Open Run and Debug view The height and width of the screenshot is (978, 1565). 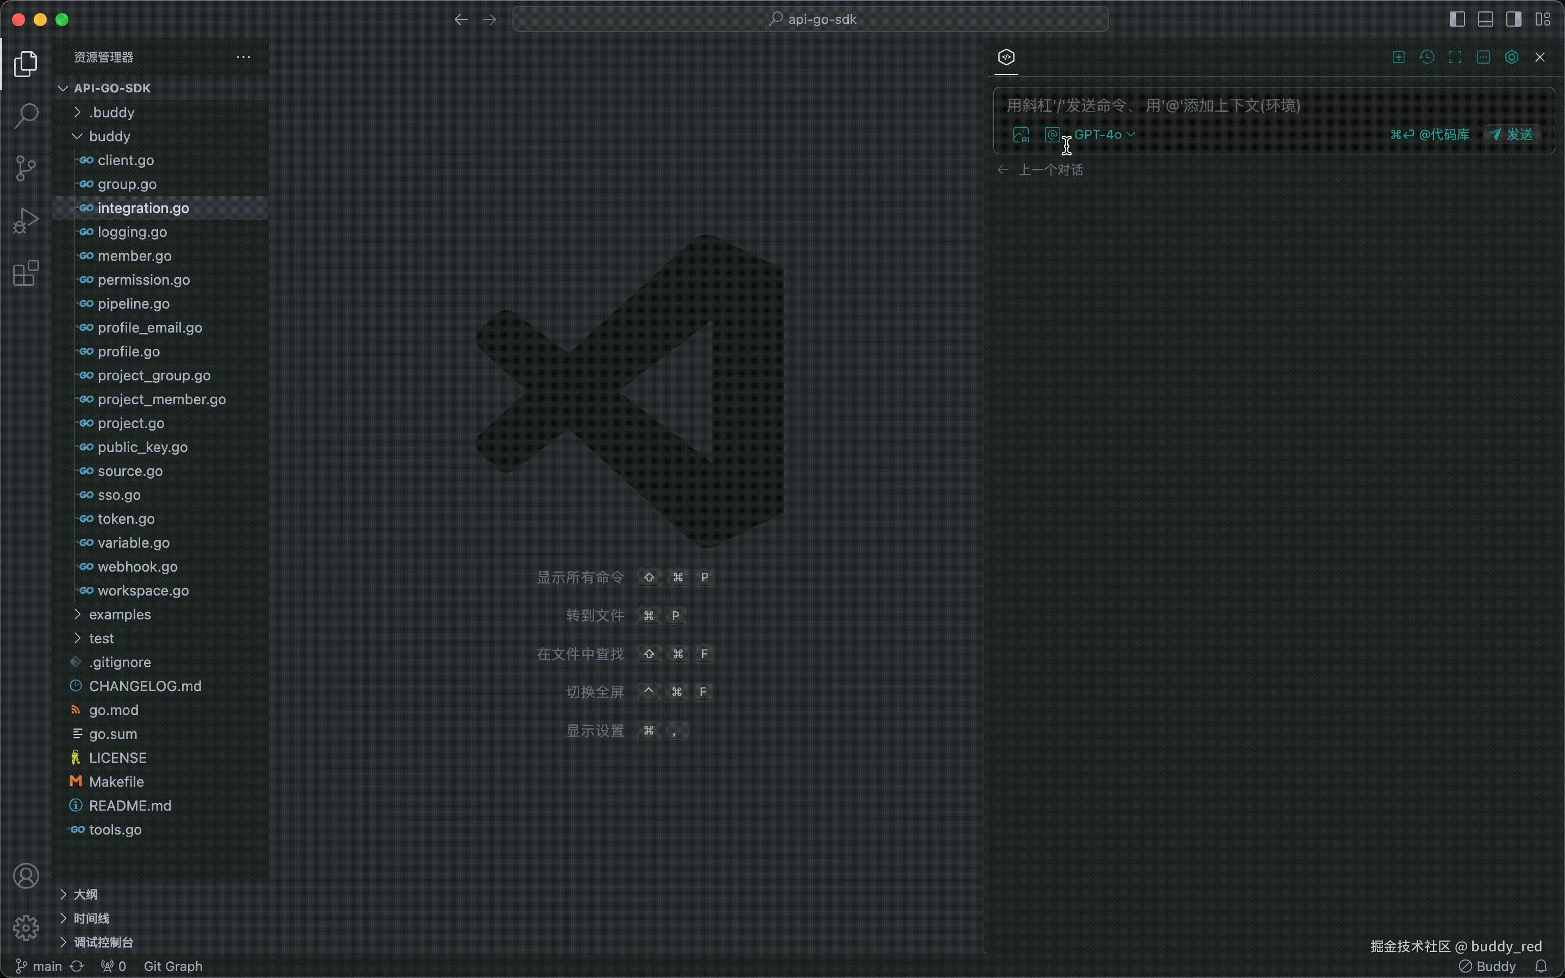(x=26, y=221)
